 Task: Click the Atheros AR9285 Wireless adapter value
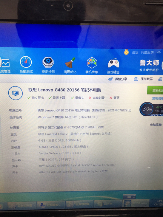73,172
